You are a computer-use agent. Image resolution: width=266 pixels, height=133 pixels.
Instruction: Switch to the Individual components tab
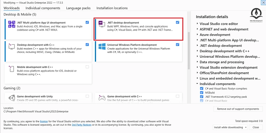43,8
